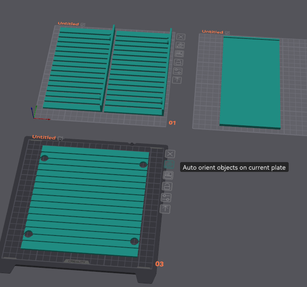
Task: Arrange objects on plate 03
Action: [168, 176]
